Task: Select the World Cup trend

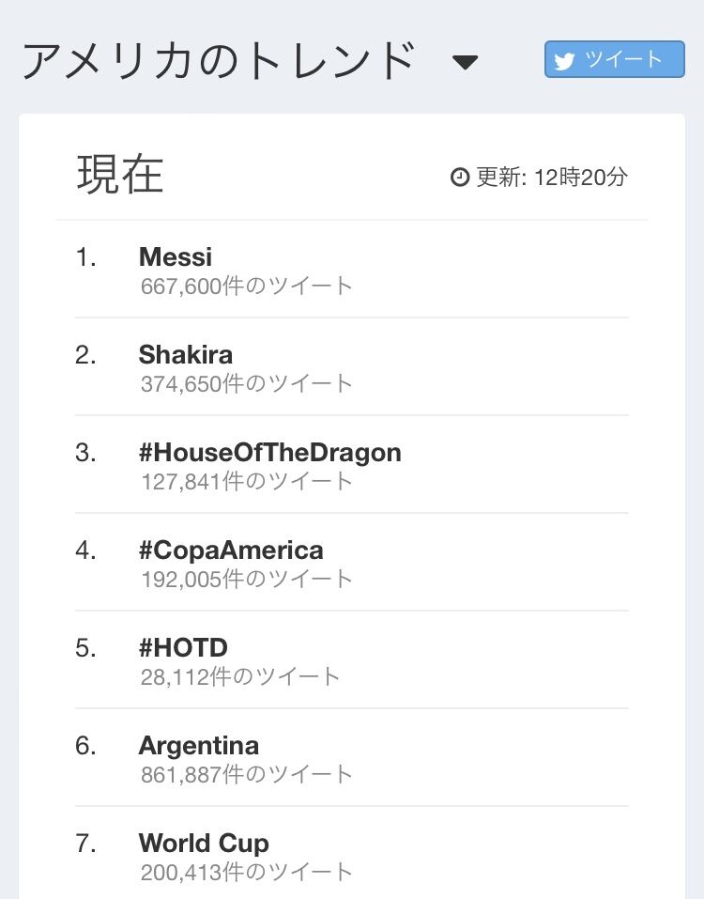Action: 204,843
